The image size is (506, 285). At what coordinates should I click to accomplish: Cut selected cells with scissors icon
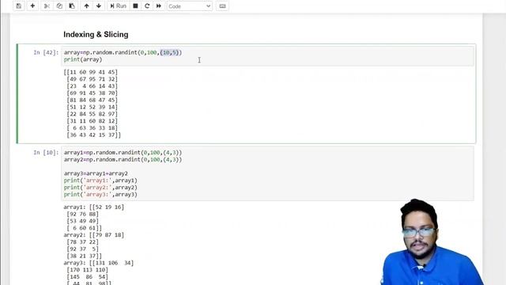47,6
